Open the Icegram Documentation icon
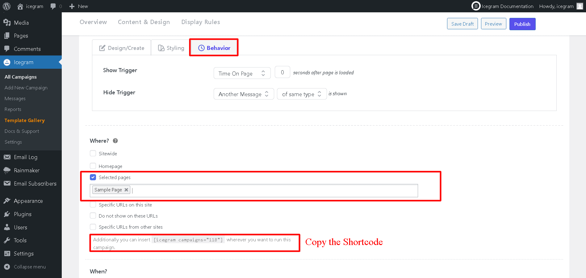586x278 pixels. (x=476, y=6)
